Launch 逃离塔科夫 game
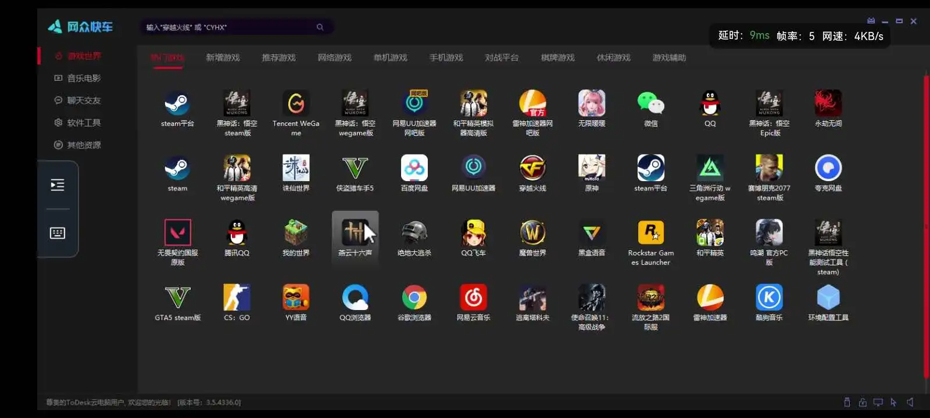This screenshot has width=930, height=418. pos(532,298)
